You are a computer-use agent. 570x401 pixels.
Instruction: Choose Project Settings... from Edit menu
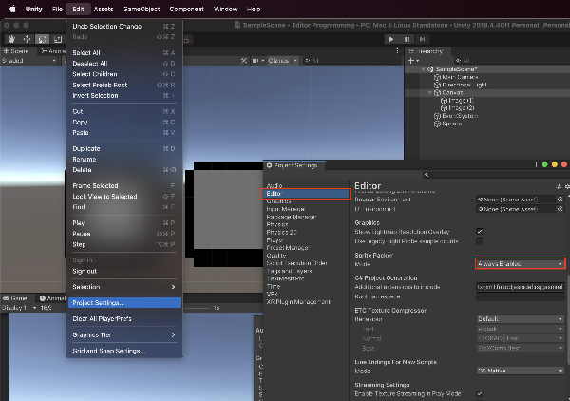123,303
